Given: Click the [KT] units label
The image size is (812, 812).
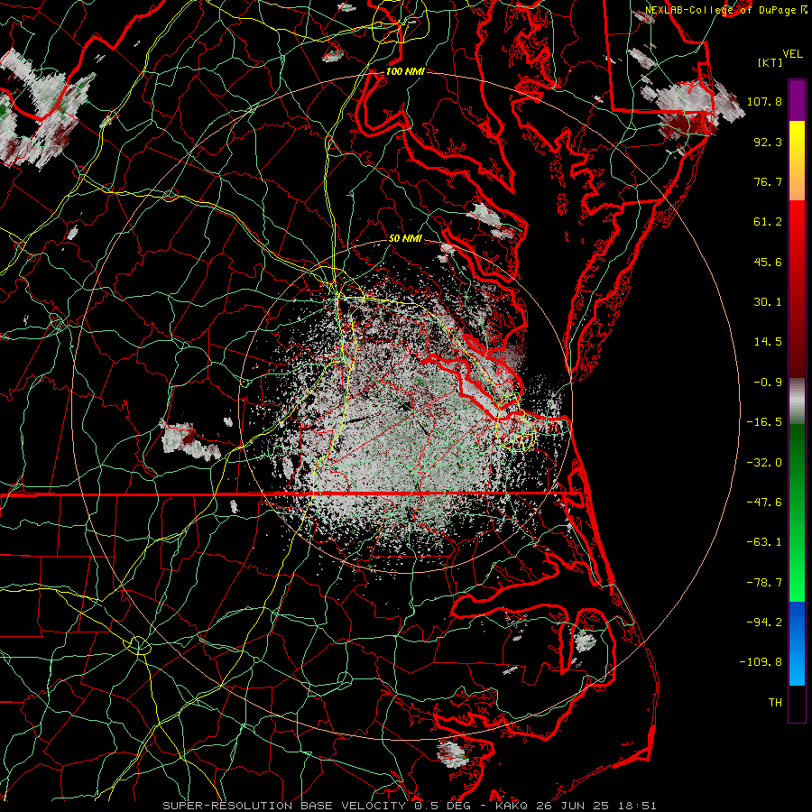Looking at the screenshot, I should (770, 62).
